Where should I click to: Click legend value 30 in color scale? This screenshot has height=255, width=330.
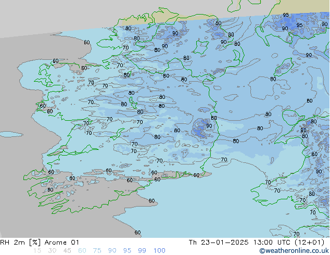coord(52,251)
